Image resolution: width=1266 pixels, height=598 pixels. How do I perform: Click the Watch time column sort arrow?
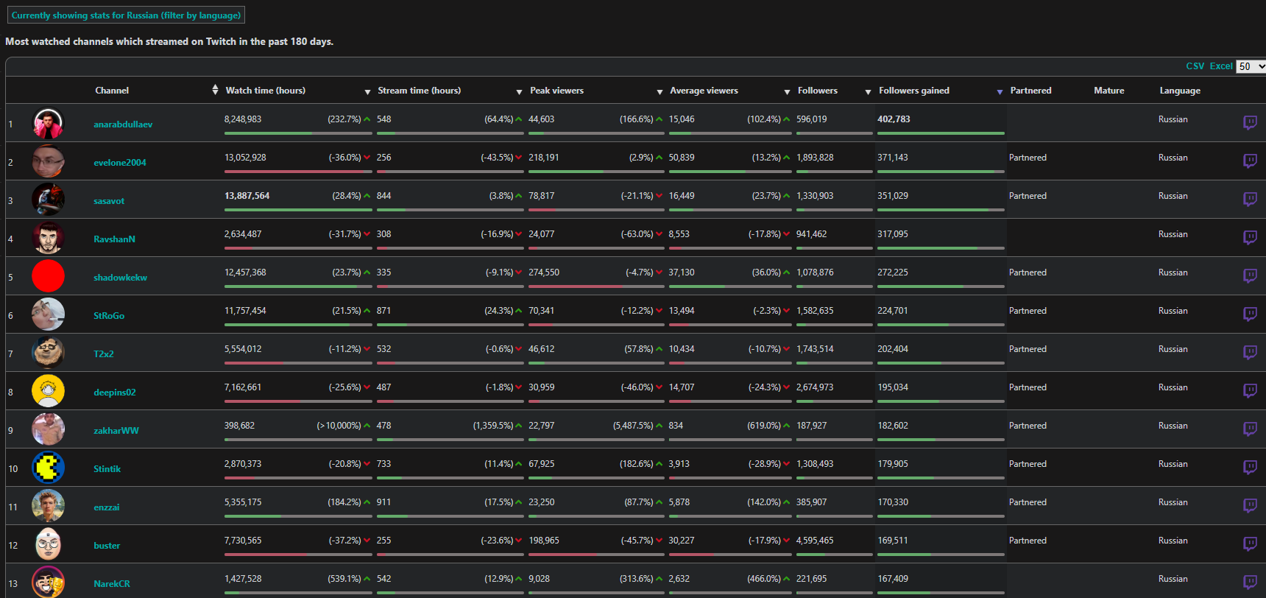367,91
